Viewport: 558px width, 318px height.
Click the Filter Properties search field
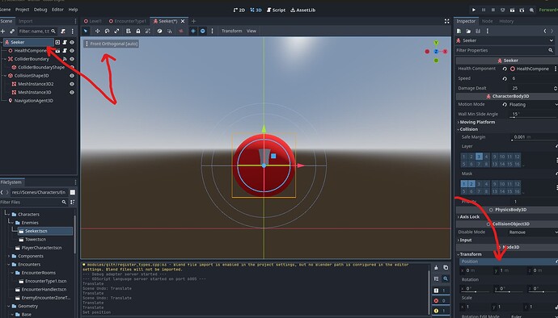point(505,51)
